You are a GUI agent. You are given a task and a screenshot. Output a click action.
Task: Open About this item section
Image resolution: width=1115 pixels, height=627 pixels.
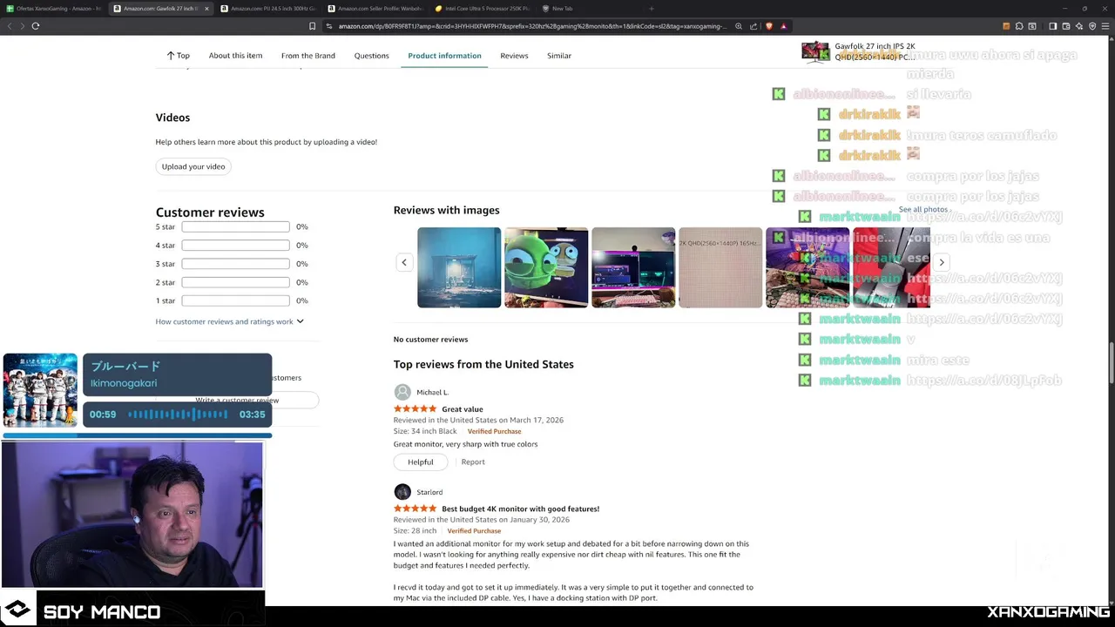pyautogui.click(x=235, y=56)
